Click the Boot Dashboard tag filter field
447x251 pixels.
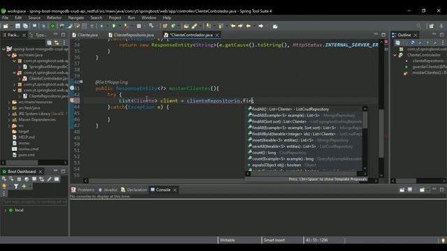34,201
